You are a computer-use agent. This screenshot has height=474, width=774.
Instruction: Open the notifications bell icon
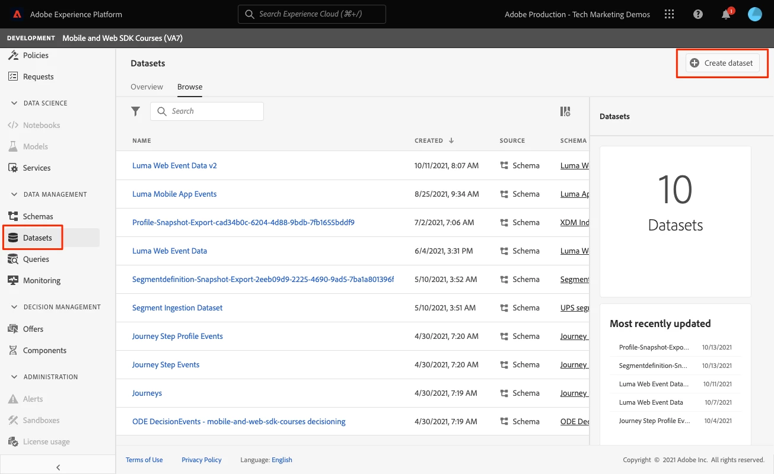(726, 15)
